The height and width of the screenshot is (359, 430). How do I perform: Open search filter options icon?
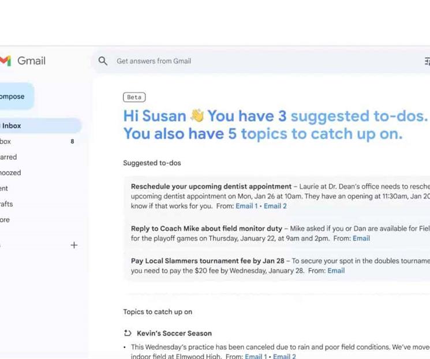pyautogui.click(x=427, y=61)
